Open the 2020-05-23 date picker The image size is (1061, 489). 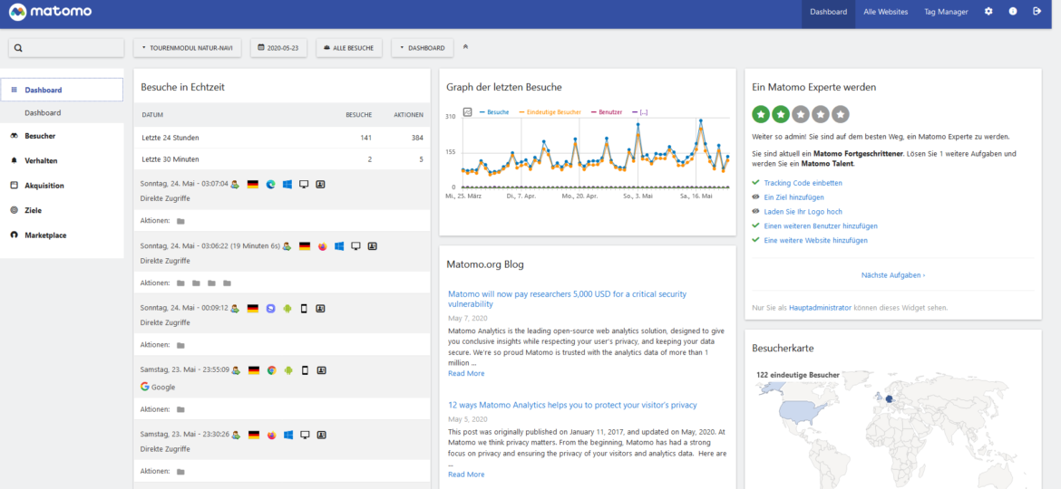pos(278,48)
